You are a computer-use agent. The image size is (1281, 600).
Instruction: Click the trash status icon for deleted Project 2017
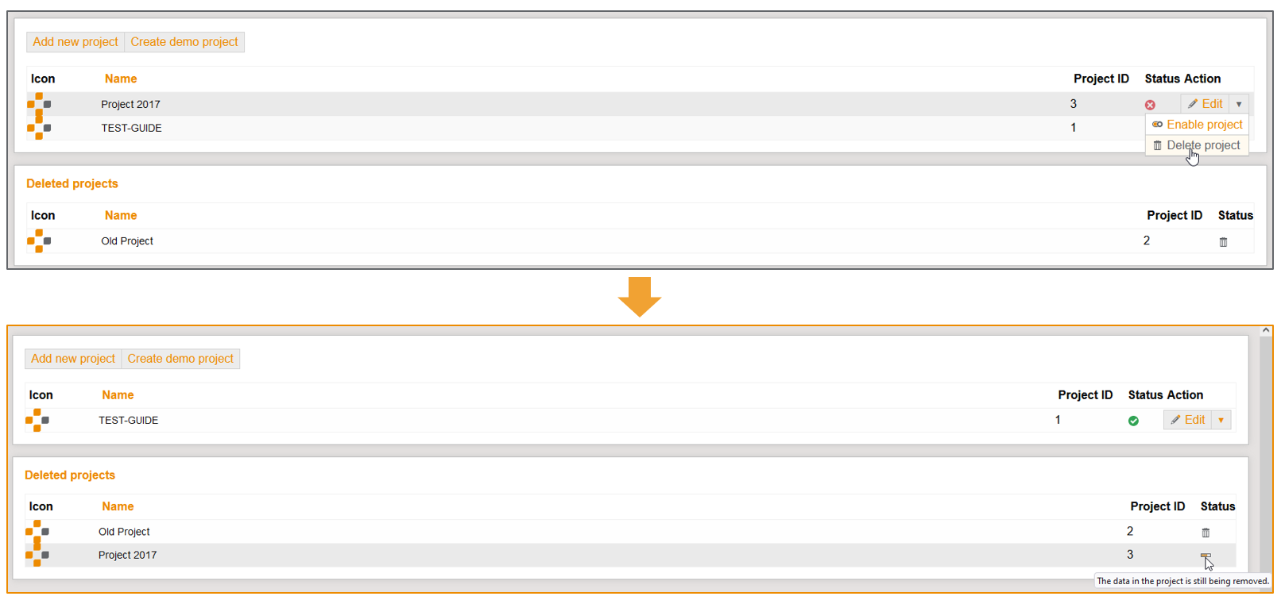click(x=1206, y=556)
